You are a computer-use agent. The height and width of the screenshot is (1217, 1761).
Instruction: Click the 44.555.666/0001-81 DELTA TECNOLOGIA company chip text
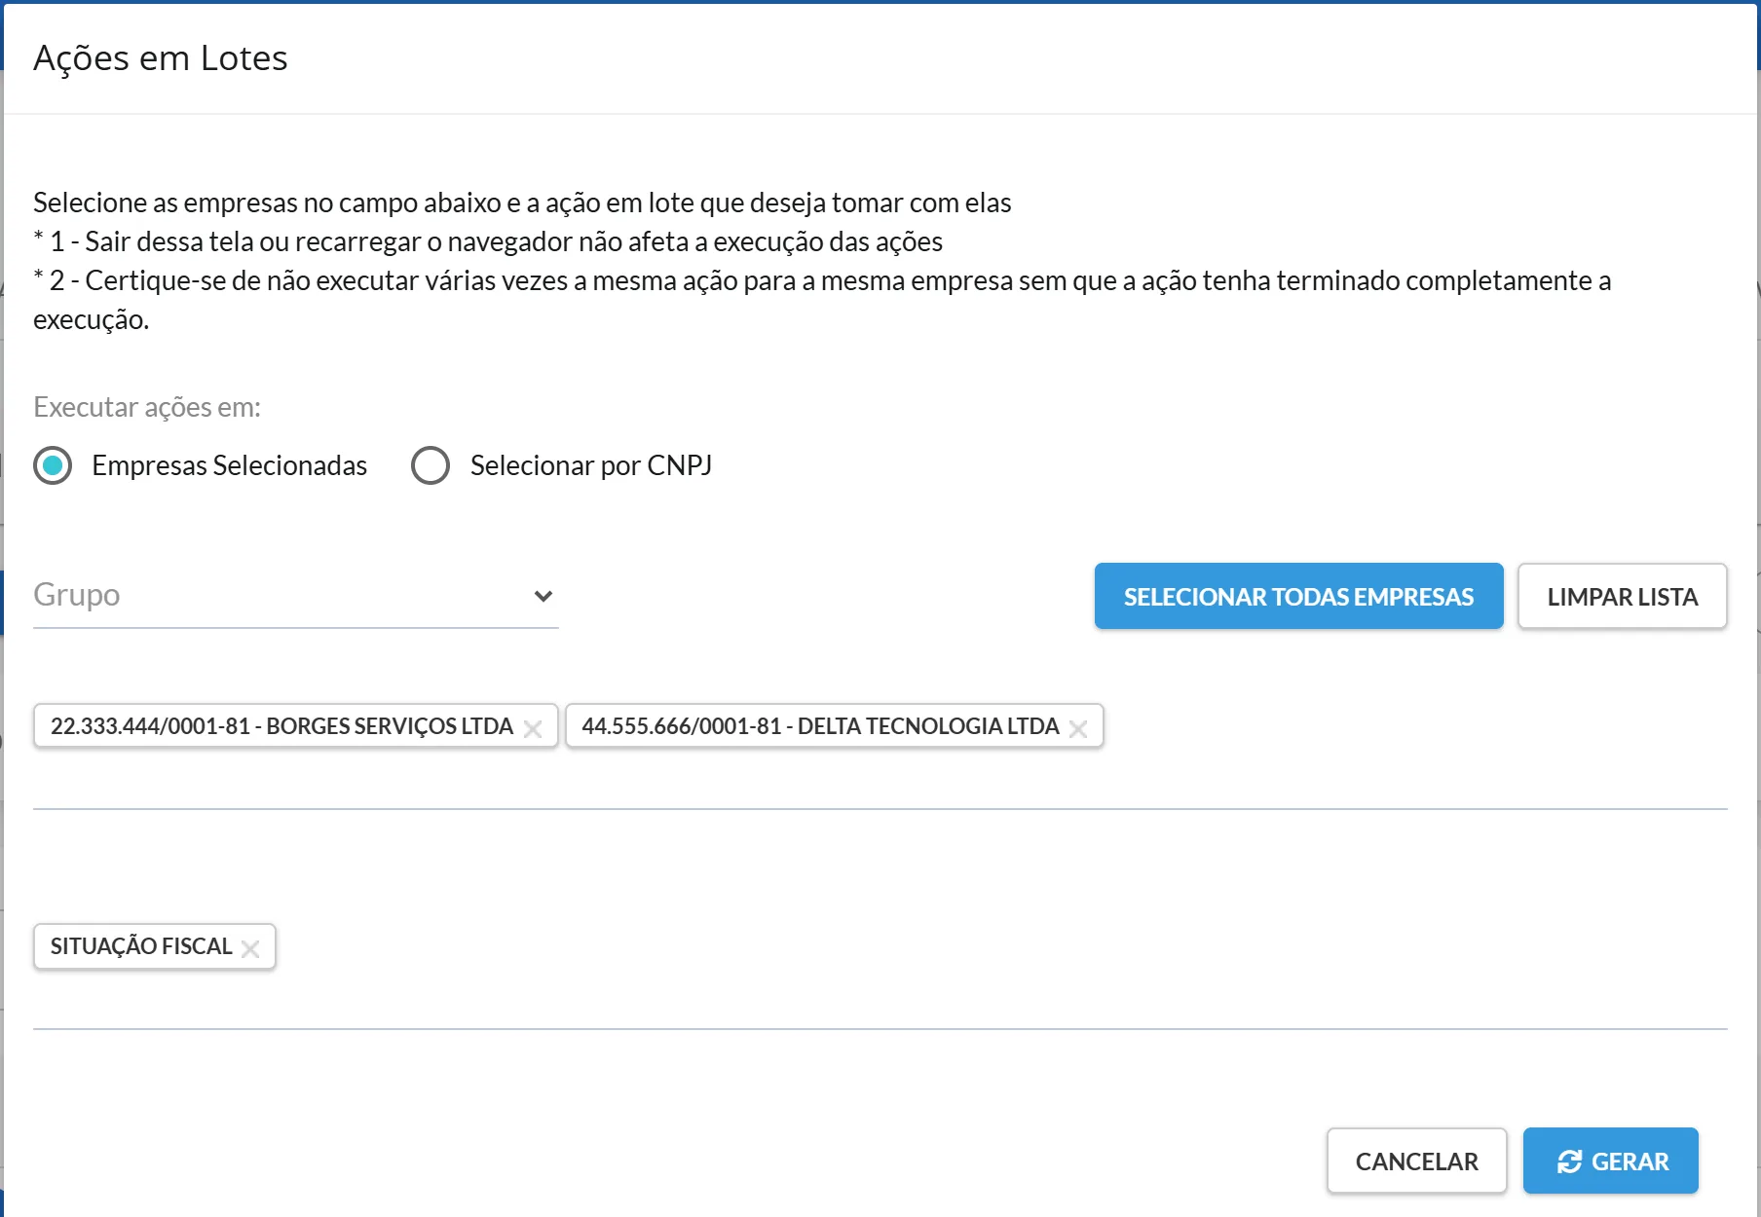pyautogui.click(x=820, y=726)
